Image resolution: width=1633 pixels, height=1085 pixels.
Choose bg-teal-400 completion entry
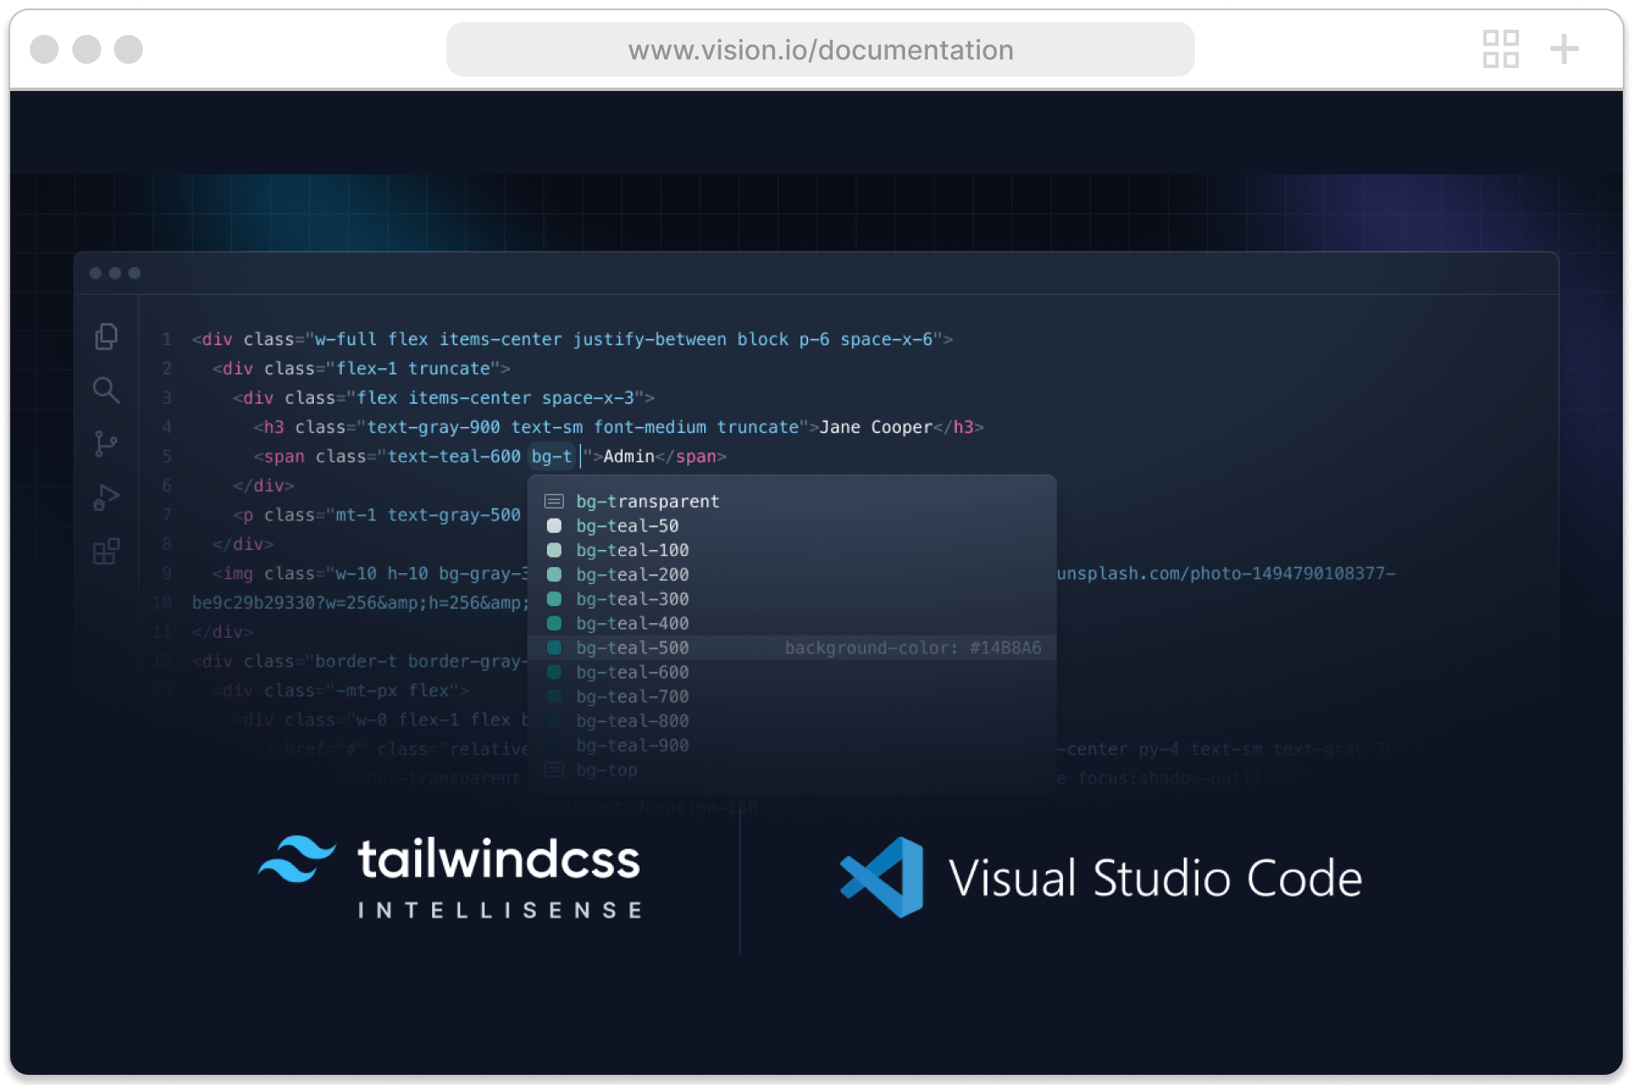(792, 623)
